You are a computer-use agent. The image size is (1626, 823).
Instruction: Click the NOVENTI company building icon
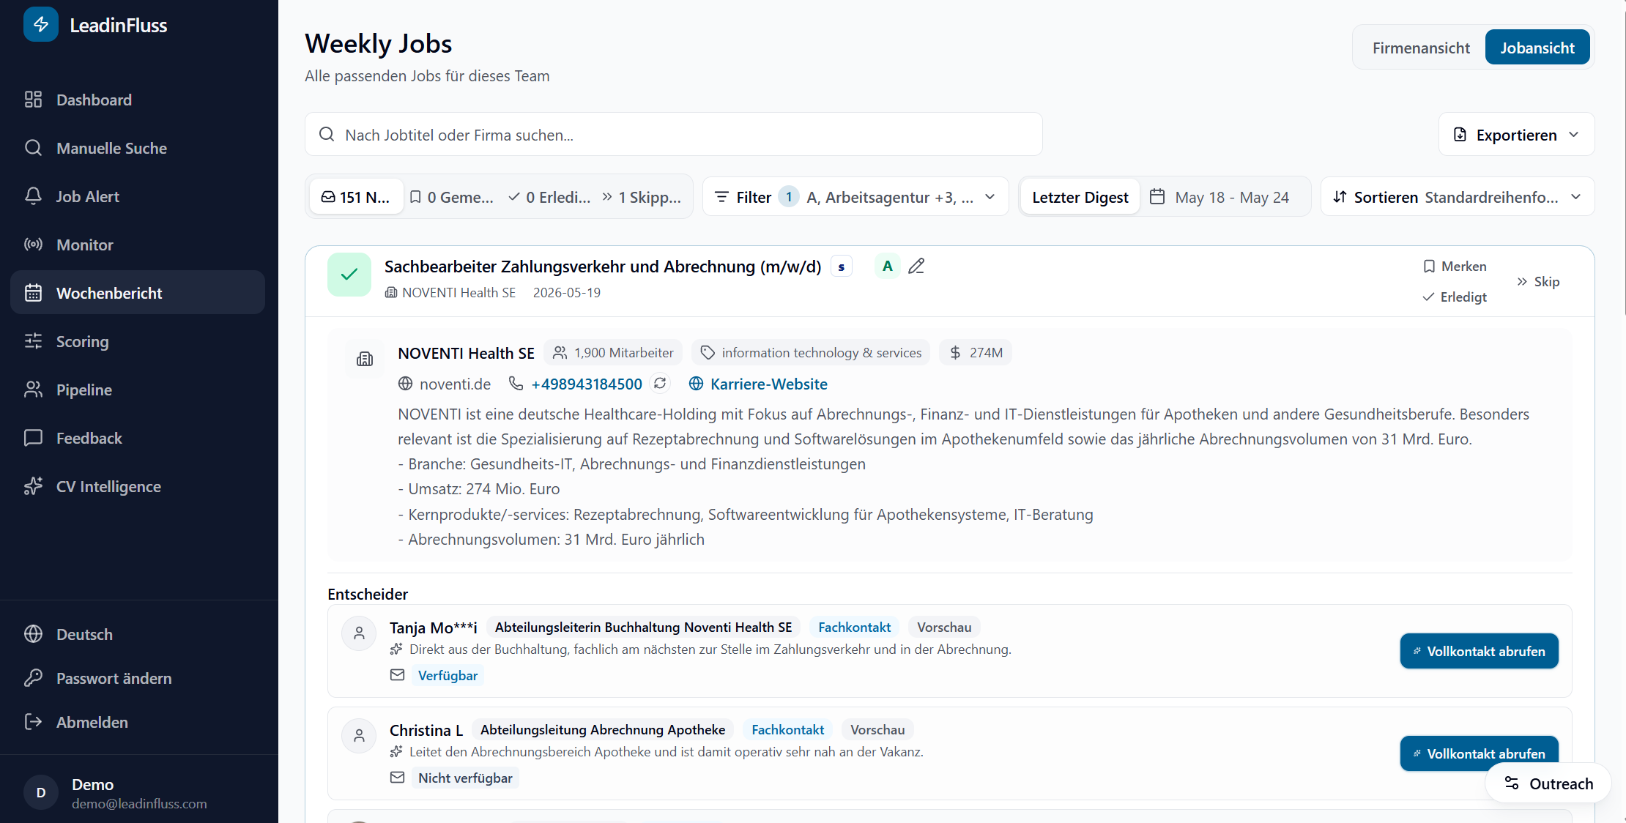click(x=365, y=359)
